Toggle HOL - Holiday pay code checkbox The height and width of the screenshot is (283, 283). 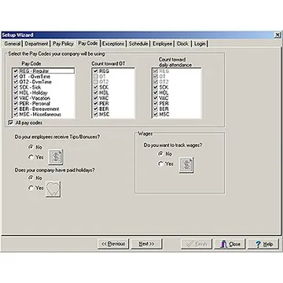[x=16, y=93]
